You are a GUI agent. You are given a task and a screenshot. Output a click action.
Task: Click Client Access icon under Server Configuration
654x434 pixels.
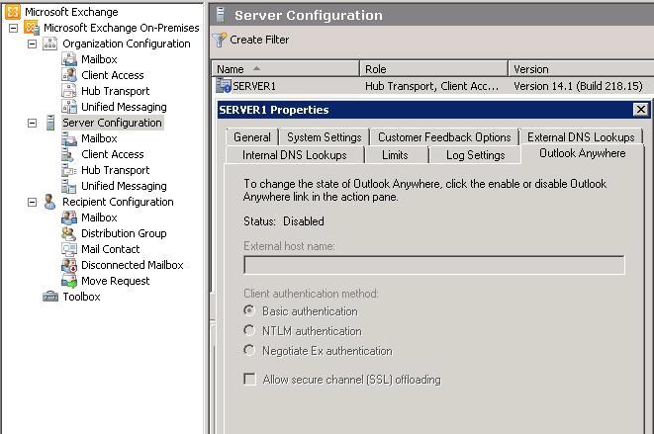69,154
